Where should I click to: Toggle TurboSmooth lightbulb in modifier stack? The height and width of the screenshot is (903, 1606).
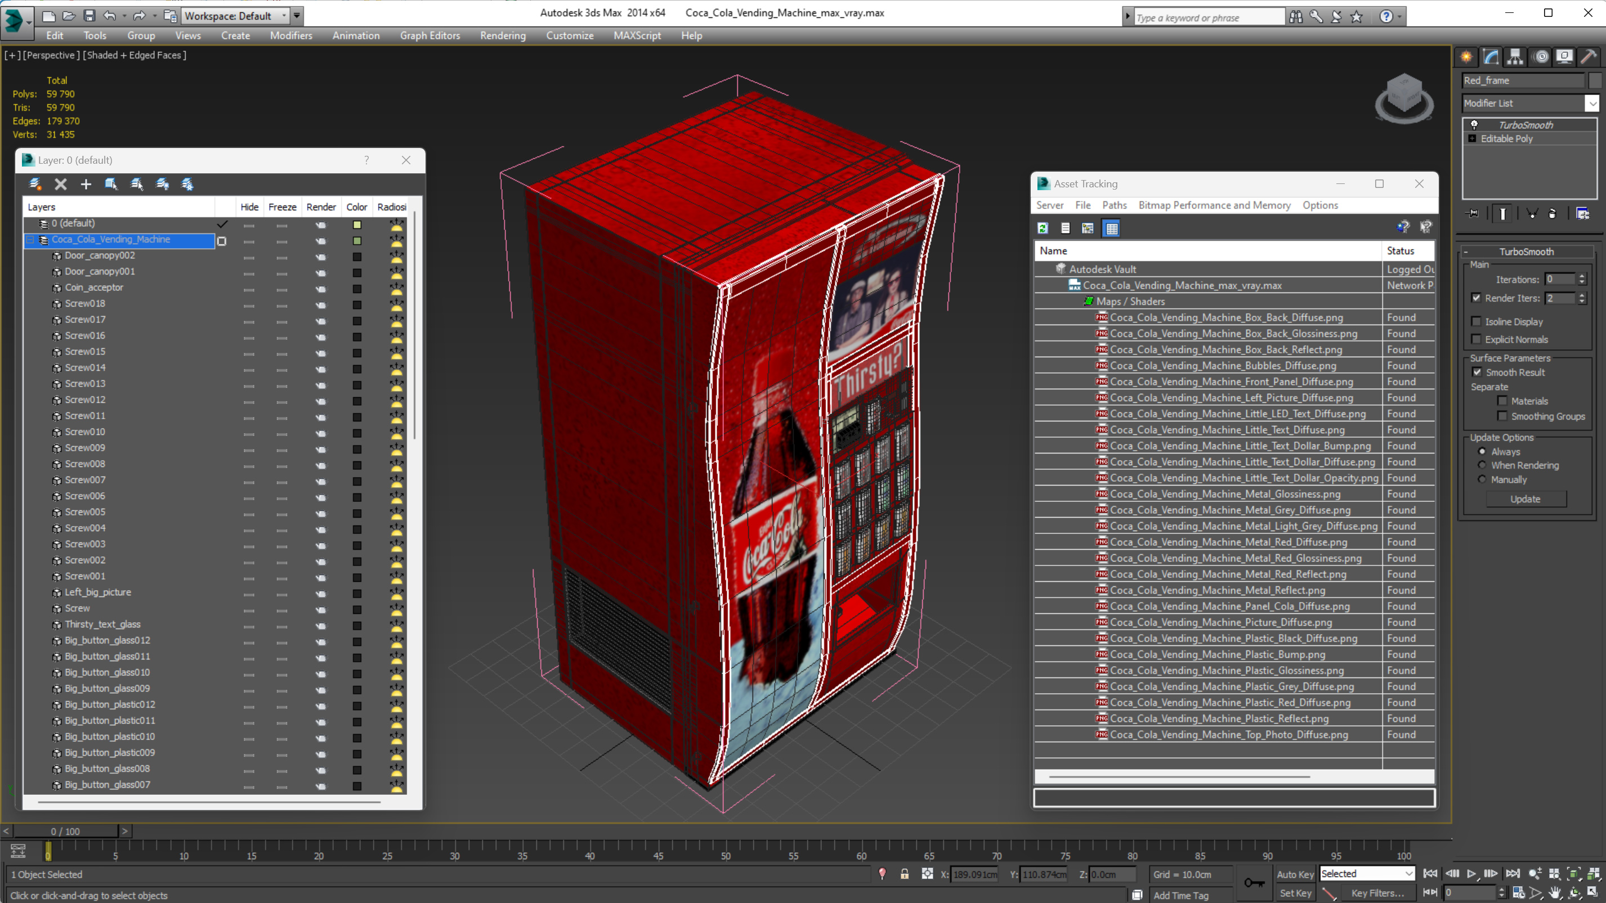click(x=1474, y=125)
